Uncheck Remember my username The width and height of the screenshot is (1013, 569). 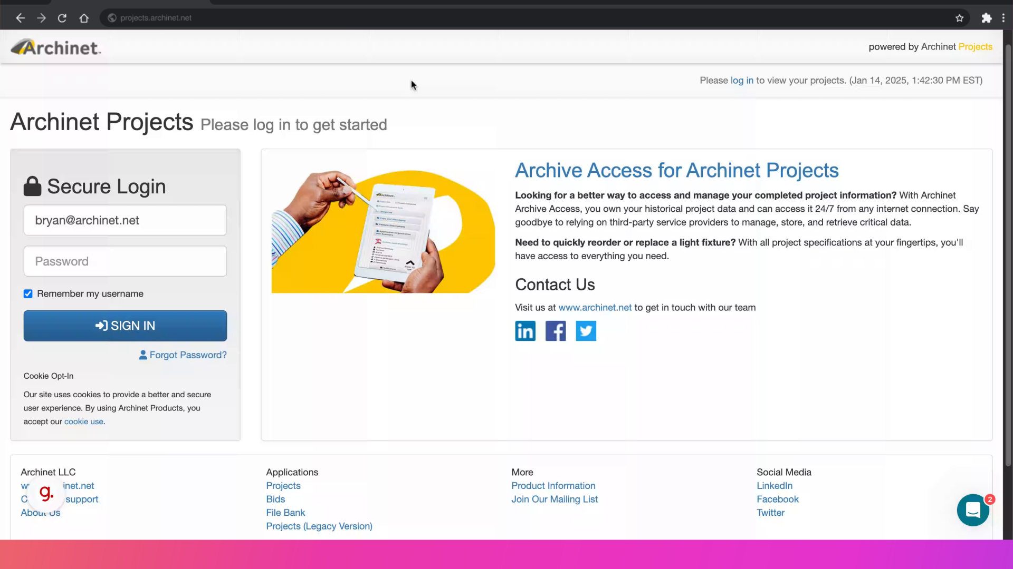28,293
